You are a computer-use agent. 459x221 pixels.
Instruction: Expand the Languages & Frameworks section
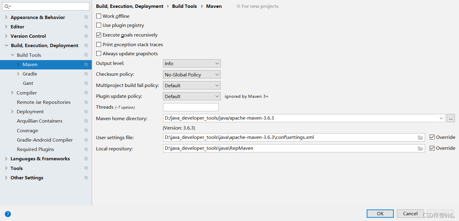click(6, 159)
